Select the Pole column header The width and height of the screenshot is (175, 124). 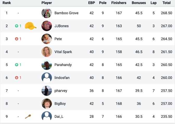point(103,3)
